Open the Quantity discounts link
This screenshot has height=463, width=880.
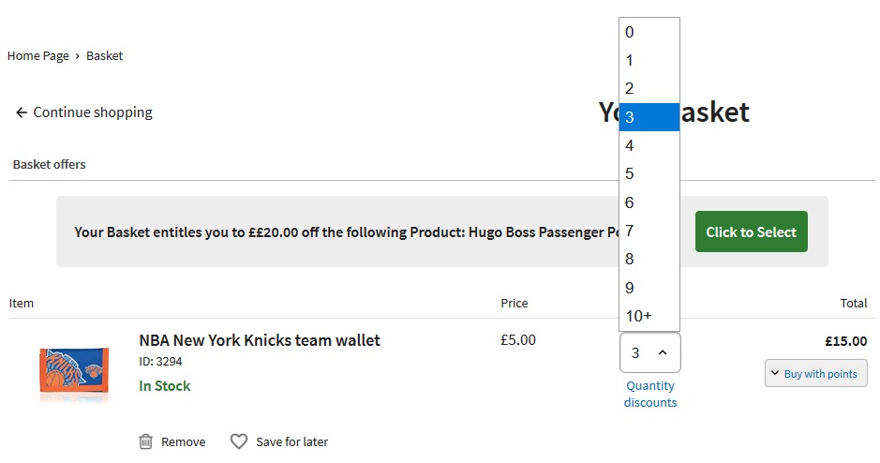coord(650,394)
